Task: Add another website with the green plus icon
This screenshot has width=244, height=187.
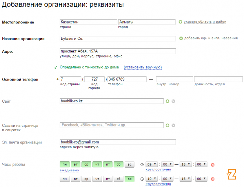Action: tap(167, 101)
